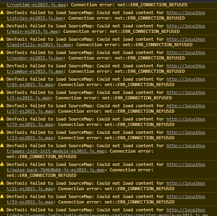Click warning icon of 5-es2015 message
Viewport: 217px width, 216px height.
(2, 92)
